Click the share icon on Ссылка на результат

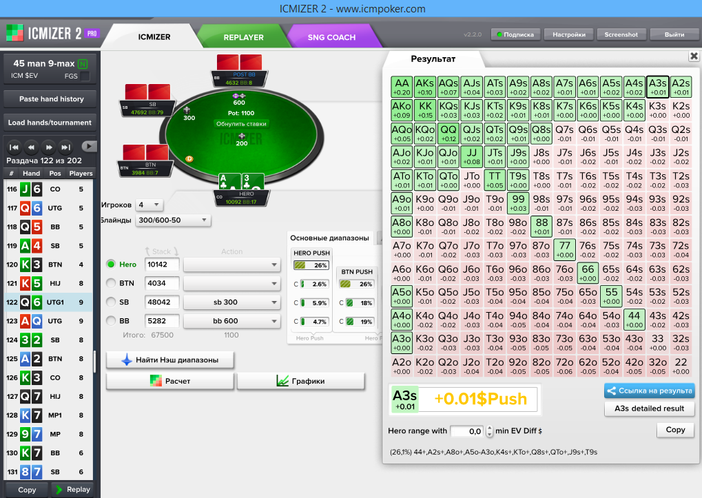611,391
